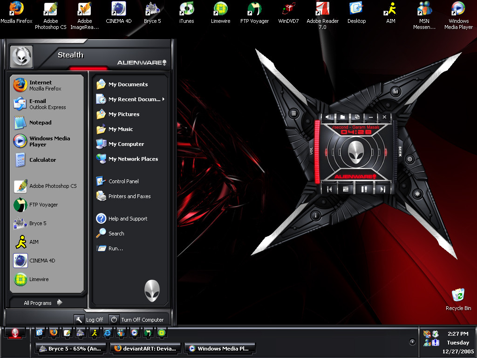Open Calculator from Start menu
Viewport: 477px width, 358px height.
47,160
